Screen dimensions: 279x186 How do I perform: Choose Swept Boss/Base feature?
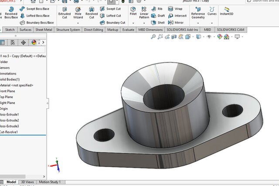tap(34, 9)
